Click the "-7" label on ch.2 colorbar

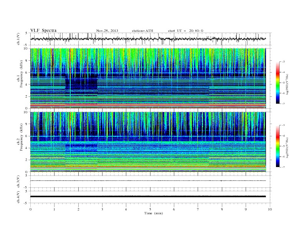pos(283,167)
